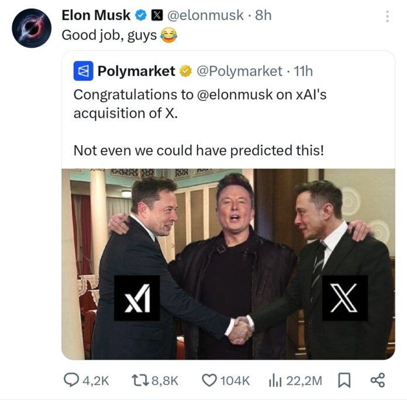Click the reply speech bubble icon
The image size is (407, 400).
[x=71, y=380]
